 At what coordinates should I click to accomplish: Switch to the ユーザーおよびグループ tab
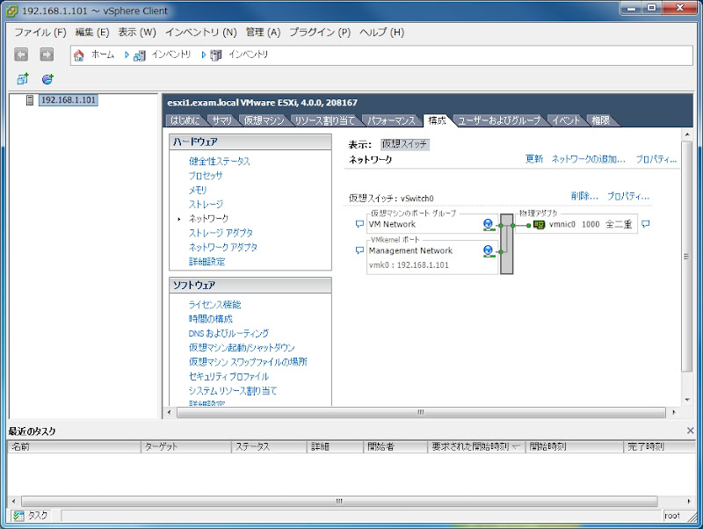point(499,120)
